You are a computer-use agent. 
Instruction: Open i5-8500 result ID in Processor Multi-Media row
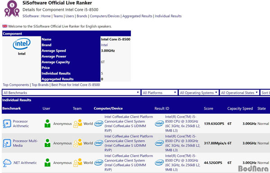(183, 143)
